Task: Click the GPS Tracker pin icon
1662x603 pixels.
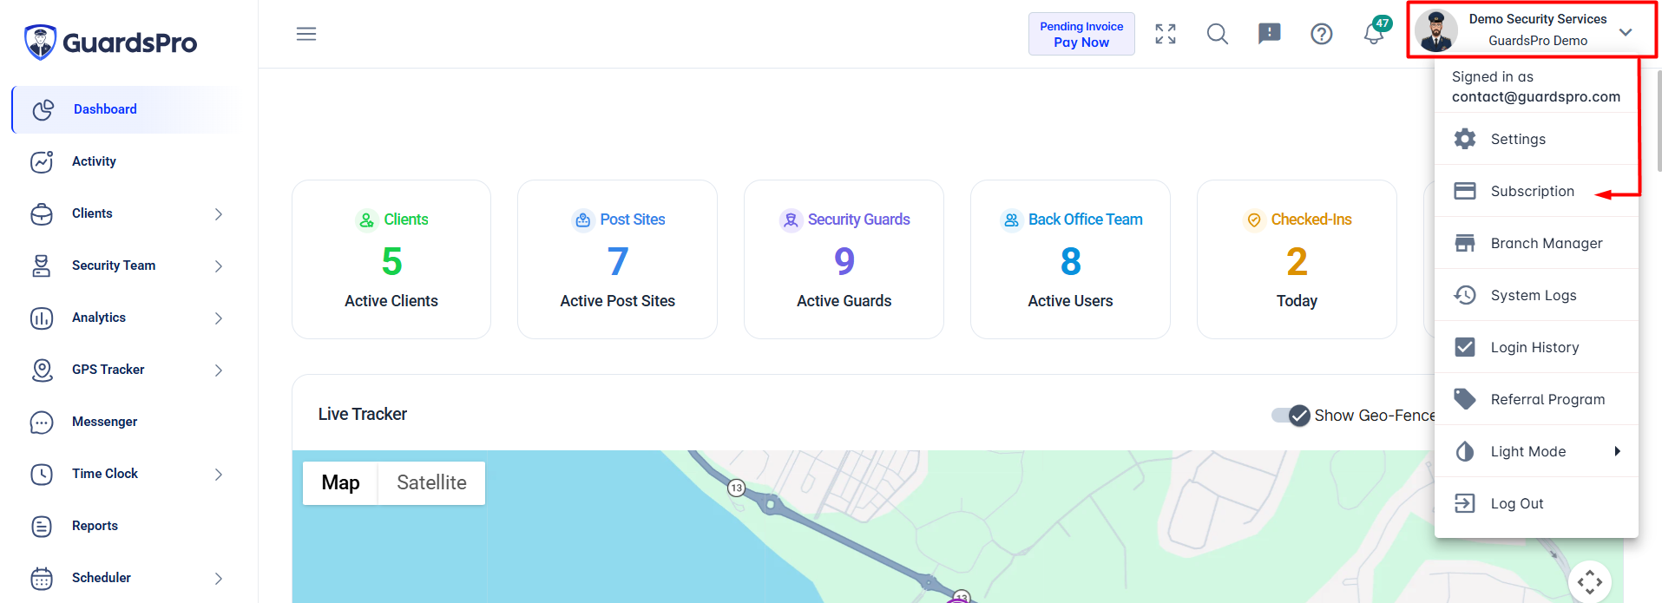Action: (x=42, y=370)
